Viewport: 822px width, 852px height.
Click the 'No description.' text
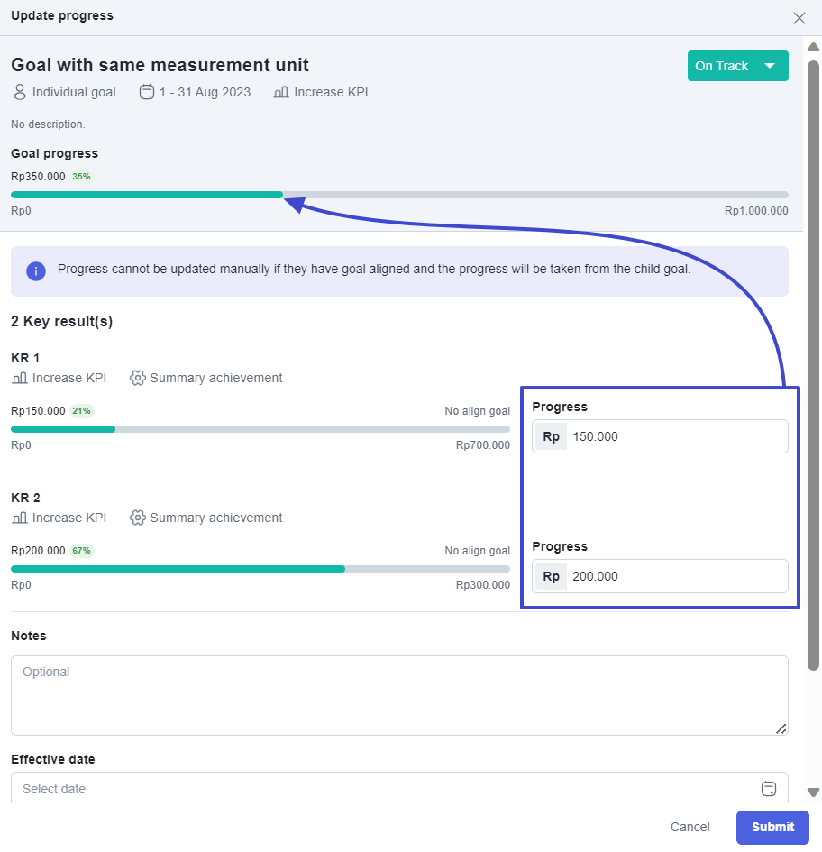coord(48,124)
